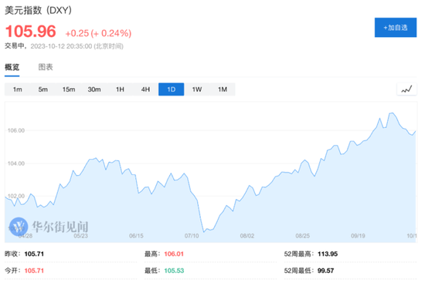Select the 1W timeframe
This screenshot has width=425, height=283.
click(197, 89)
